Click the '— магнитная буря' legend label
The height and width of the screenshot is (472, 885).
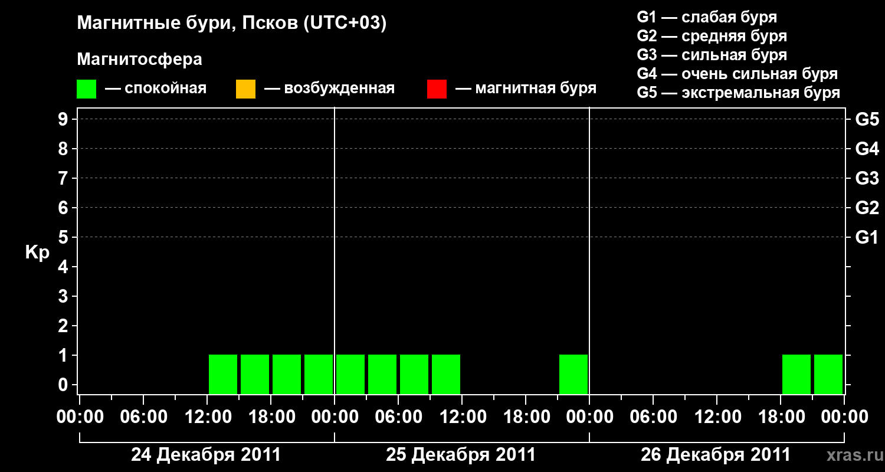pyautogui.click(x=526, y=89)
